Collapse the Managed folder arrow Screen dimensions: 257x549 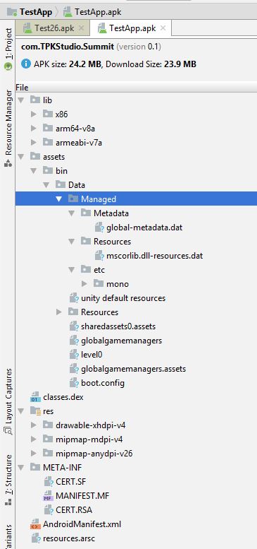tap(58, 199)
